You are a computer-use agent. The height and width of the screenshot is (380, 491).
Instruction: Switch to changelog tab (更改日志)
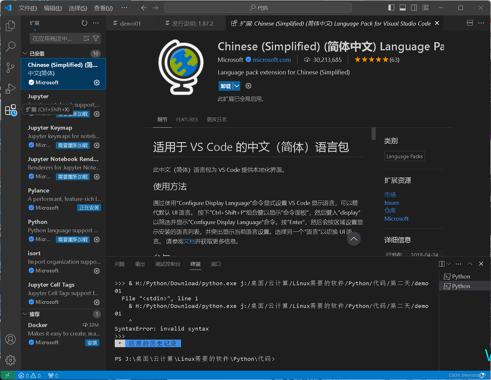217,119
